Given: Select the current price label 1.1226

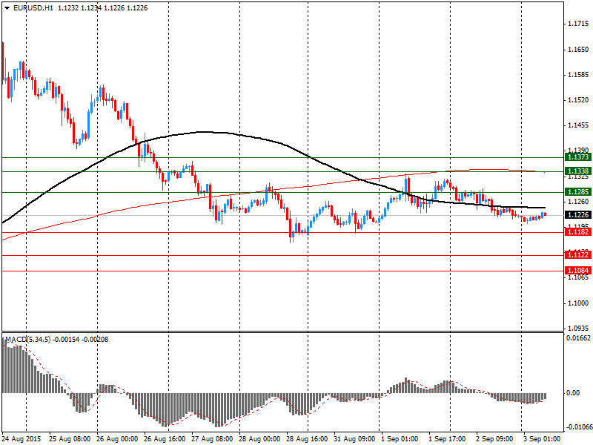Looking at the screenshot, I should click(x=578, y=215).
